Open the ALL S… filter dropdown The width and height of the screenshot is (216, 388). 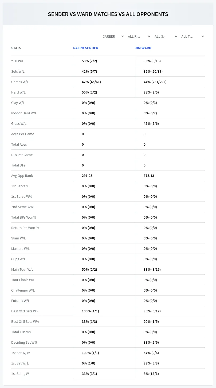(166, 36)
